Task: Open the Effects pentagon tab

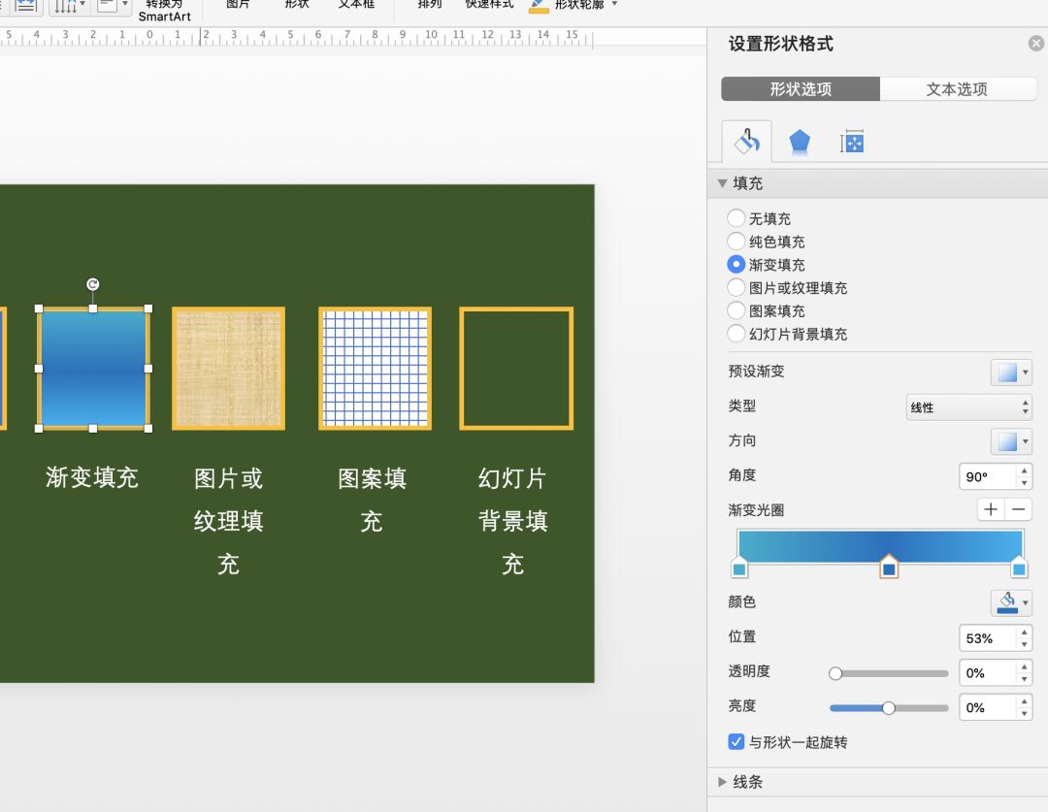Action: click(x=800, y=142)
